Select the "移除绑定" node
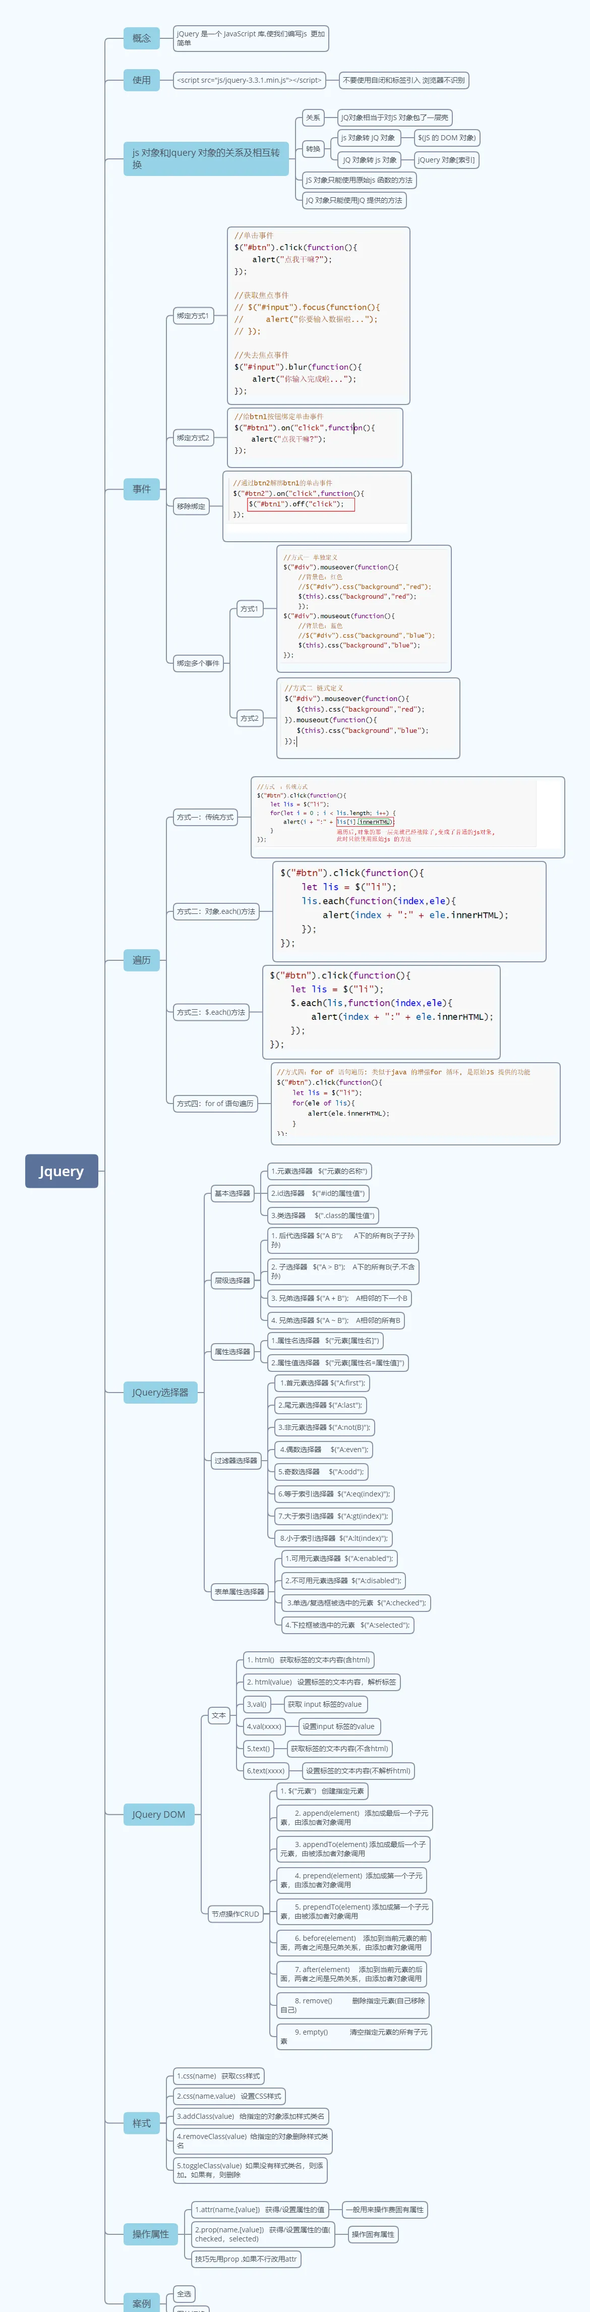 point(191,506)
